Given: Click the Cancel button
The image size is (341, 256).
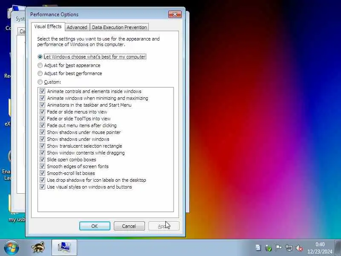Looking at the screenshot, I should 129,226.
